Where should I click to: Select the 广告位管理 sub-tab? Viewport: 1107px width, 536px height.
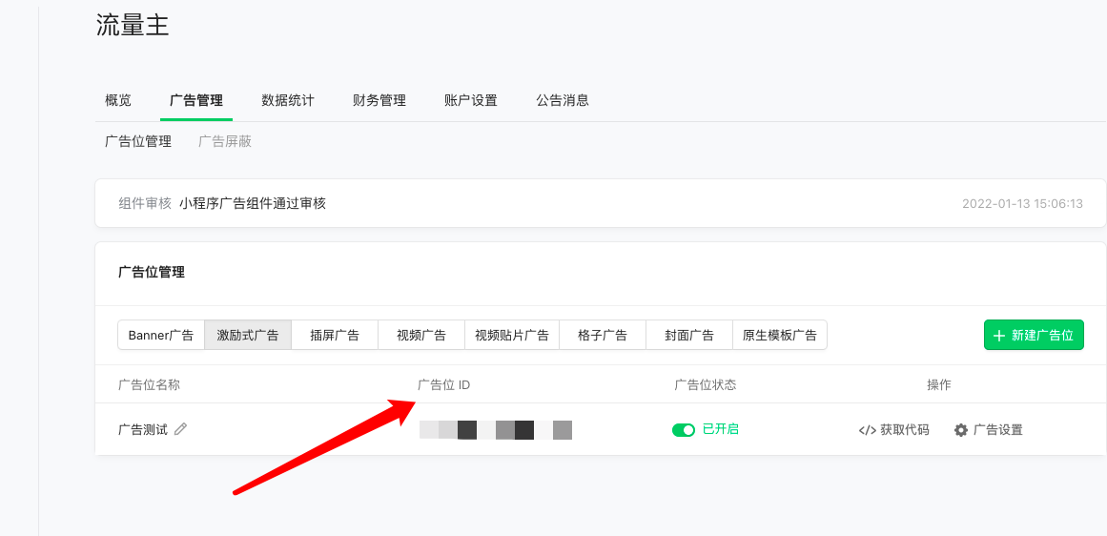pyautogui.click(x=138, y=141)
